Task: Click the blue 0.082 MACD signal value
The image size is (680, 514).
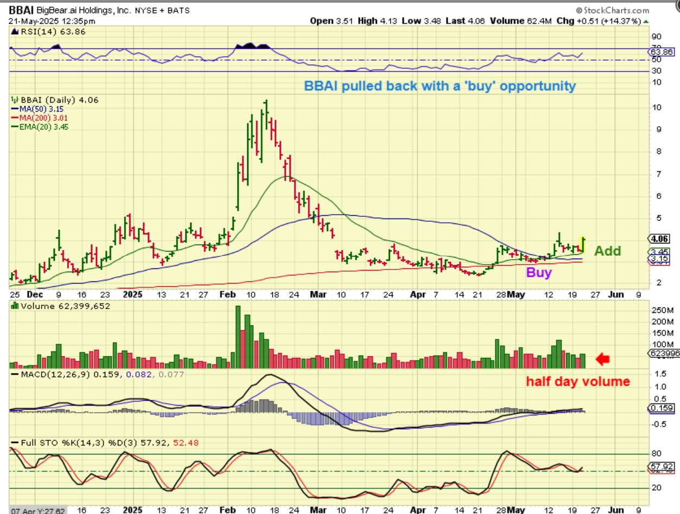Action: (138, 374)
